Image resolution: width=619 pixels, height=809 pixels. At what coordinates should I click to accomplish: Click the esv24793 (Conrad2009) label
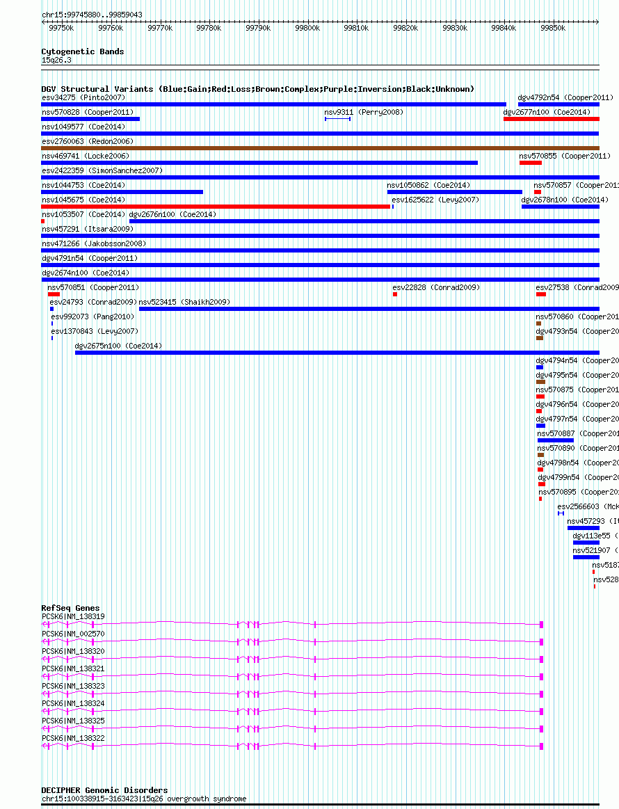[93, 302]
